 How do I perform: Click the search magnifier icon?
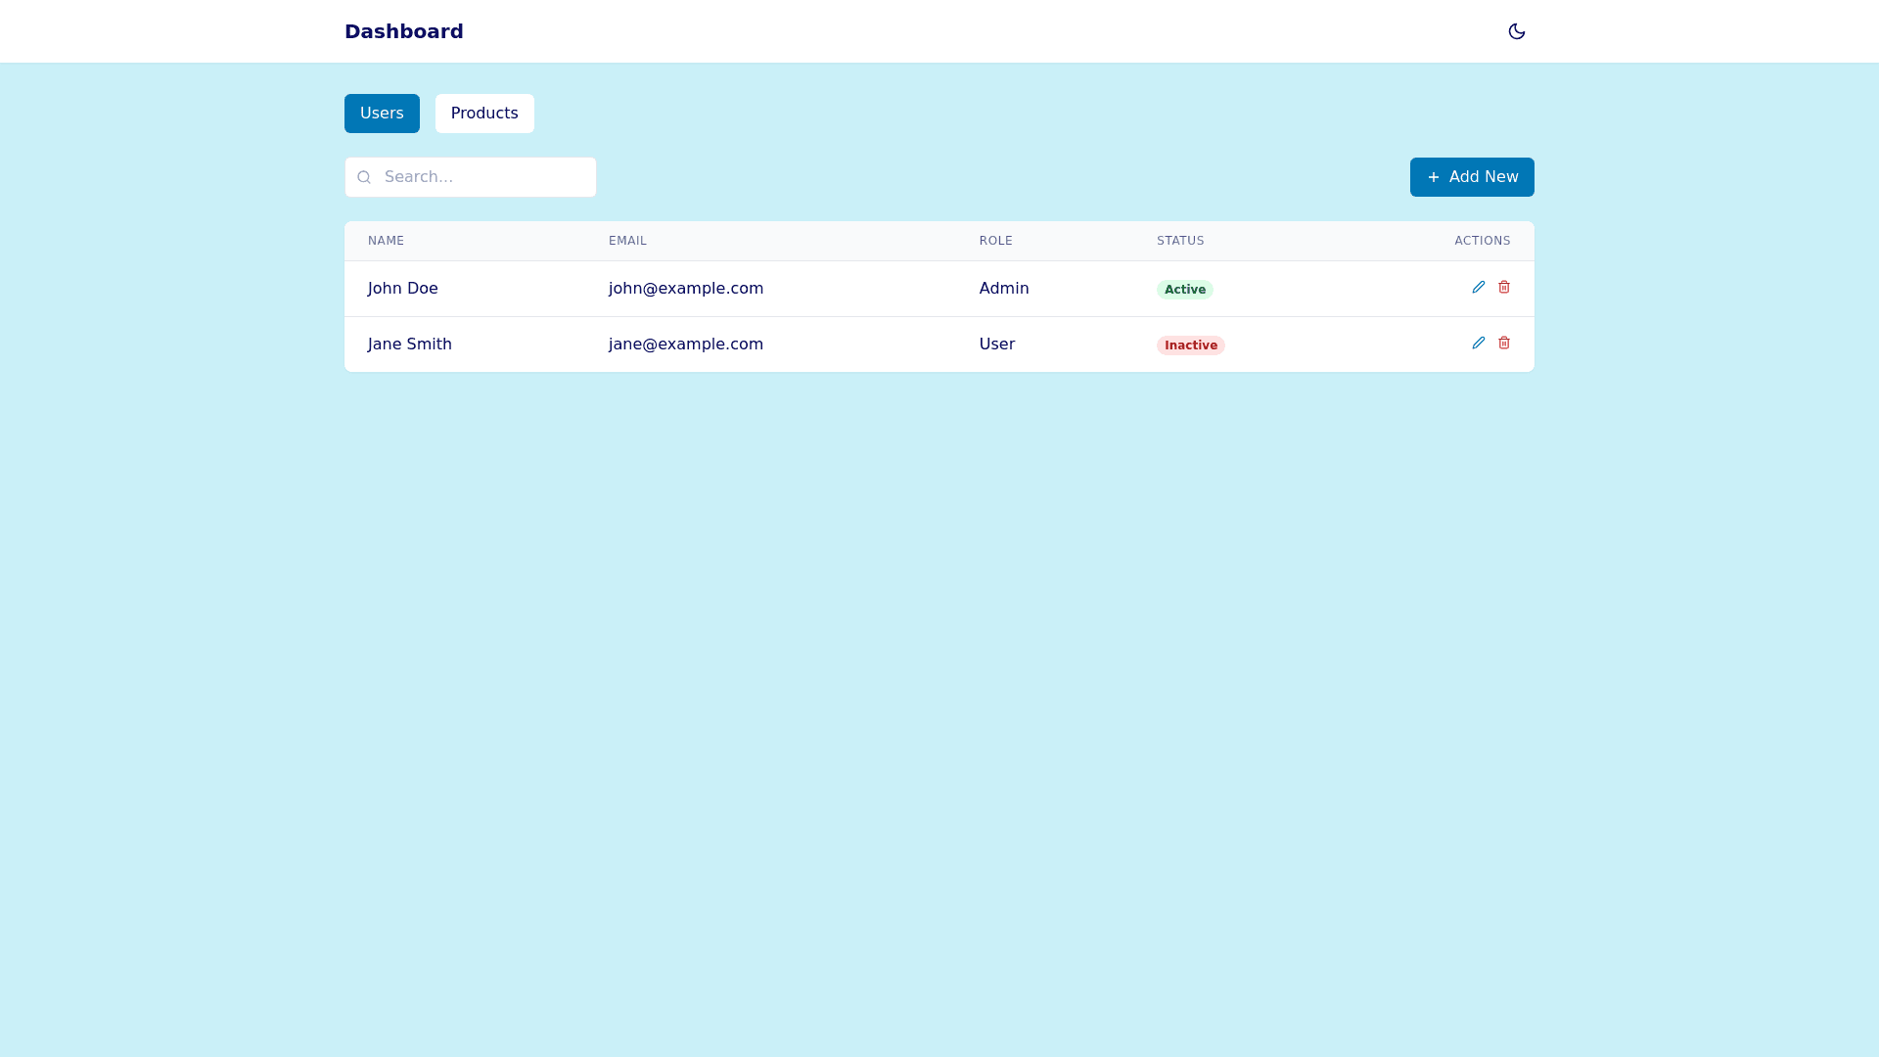(x=364, y=177)
